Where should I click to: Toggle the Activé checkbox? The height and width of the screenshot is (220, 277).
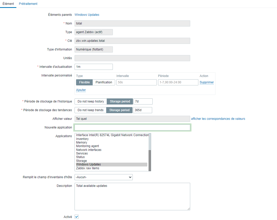(x=77, y=217)
